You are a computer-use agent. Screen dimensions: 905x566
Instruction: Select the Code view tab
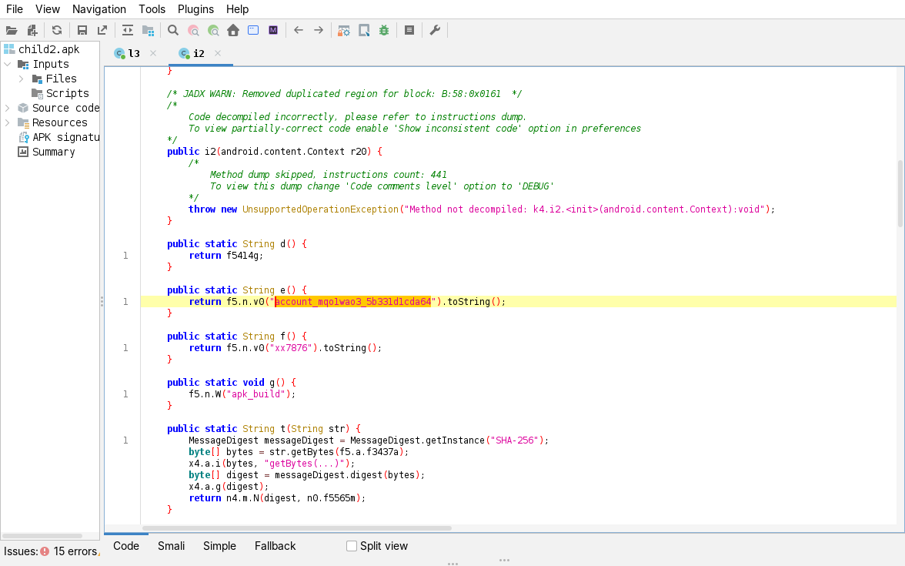pyautogui.click(x=126, y=546)
